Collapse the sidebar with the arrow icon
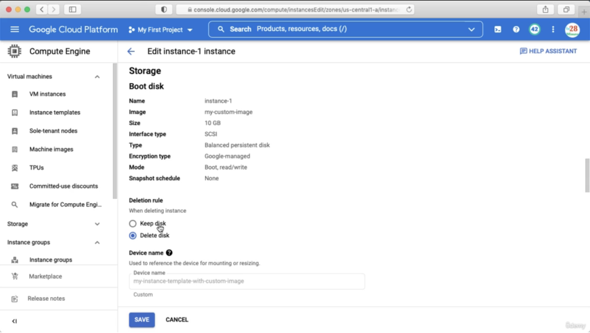 [14, 321]
